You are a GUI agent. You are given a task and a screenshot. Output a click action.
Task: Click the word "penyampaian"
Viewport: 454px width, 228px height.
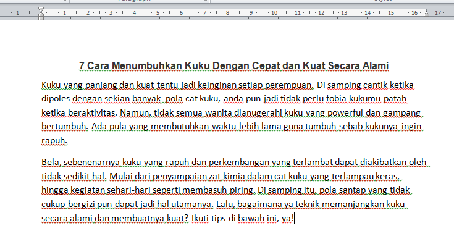point(179,176)
